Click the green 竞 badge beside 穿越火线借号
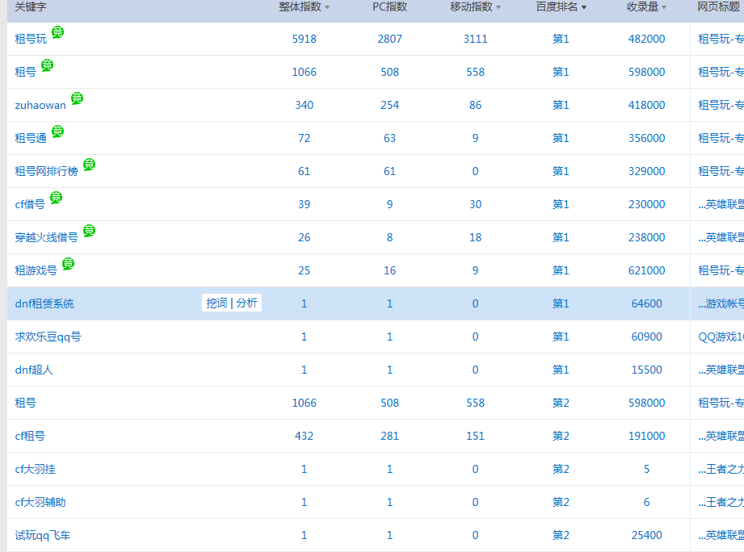The height and width of the screenshot is (552, 744). [89, 231]
